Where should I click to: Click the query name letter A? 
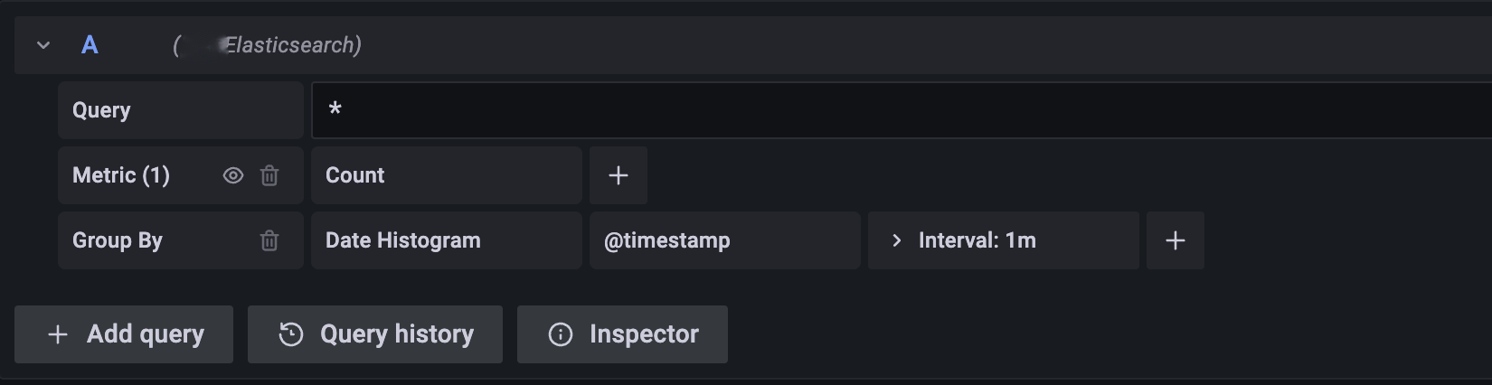tap(90, 45)
